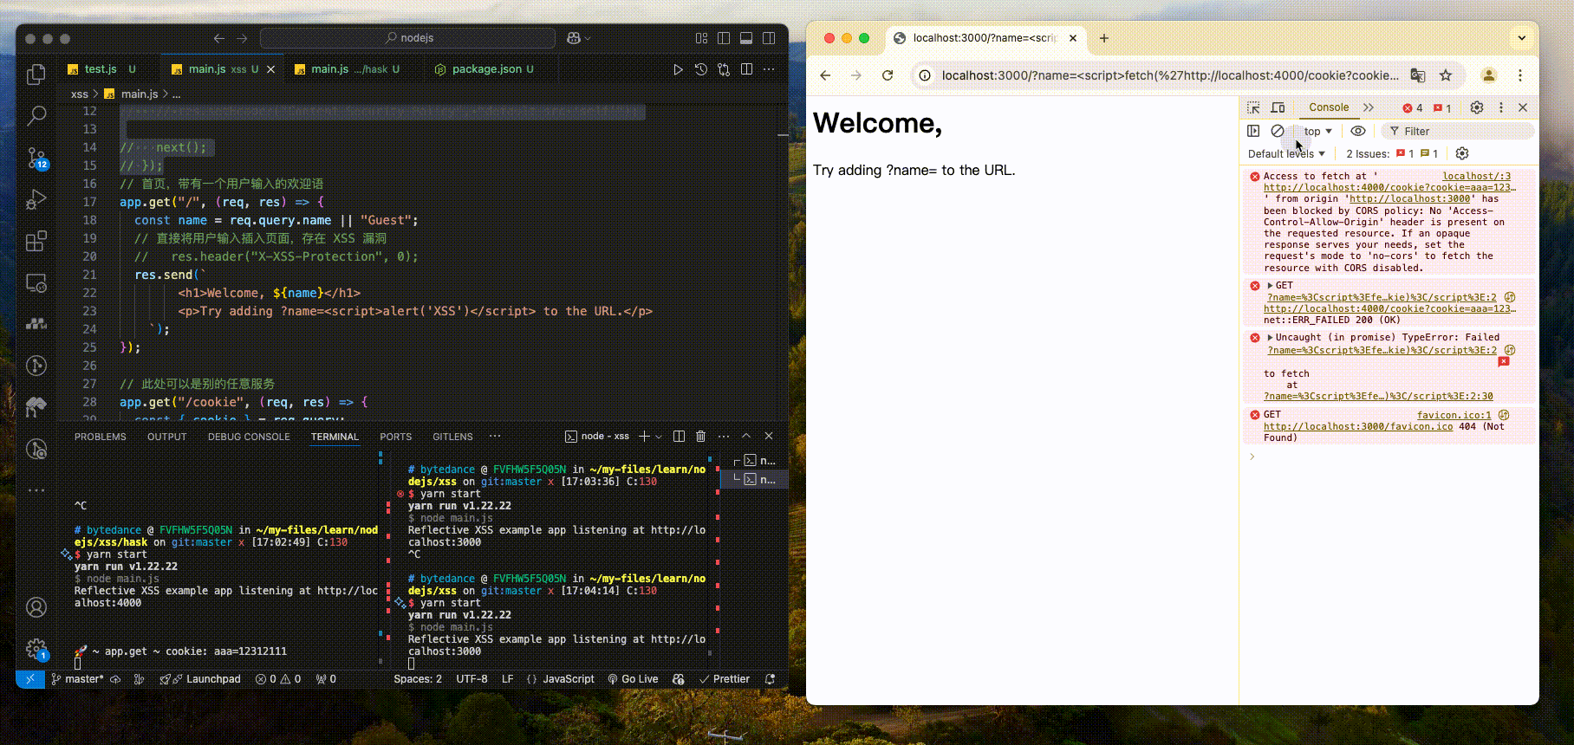Toggle secondary side bar in VS Code
The image size is (1574, 745).
(x=769, y=38)
